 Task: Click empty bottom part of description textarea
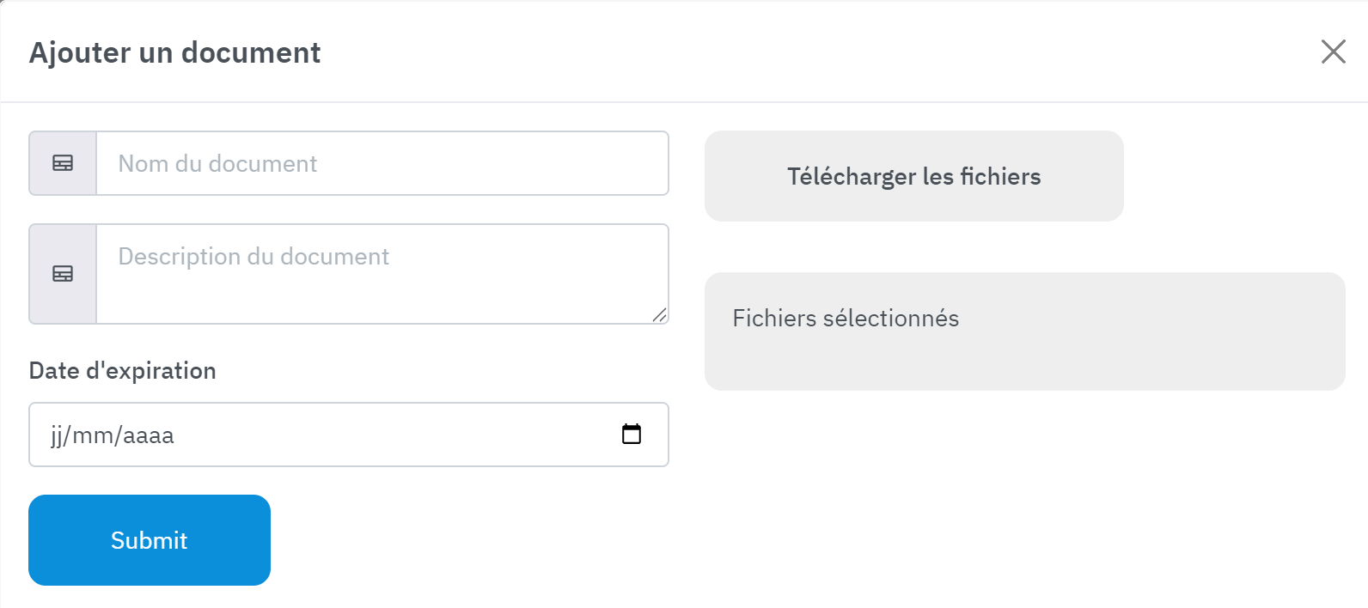(x=378, y=301)
